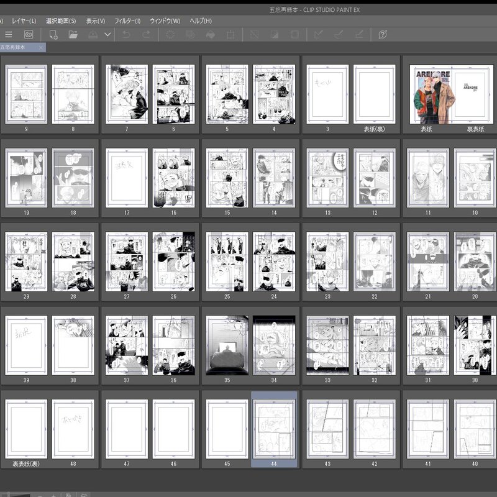Create a new document via toolbar icon

tap(53, 35)
